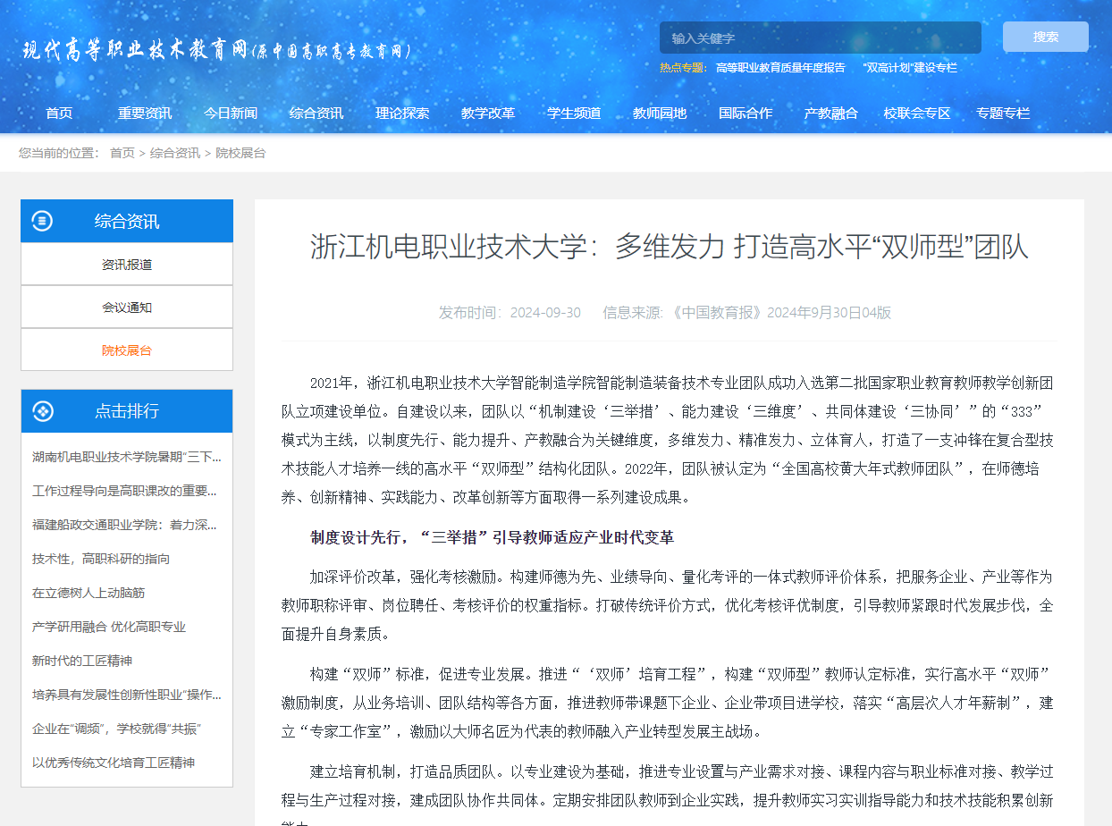Click the list icon beside 综合资讯 header
The height and width of the screenshot is (826, 1112).
[x=42, y=222]
